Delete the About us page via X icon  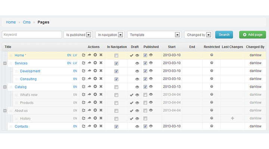(x=101, y=110)
